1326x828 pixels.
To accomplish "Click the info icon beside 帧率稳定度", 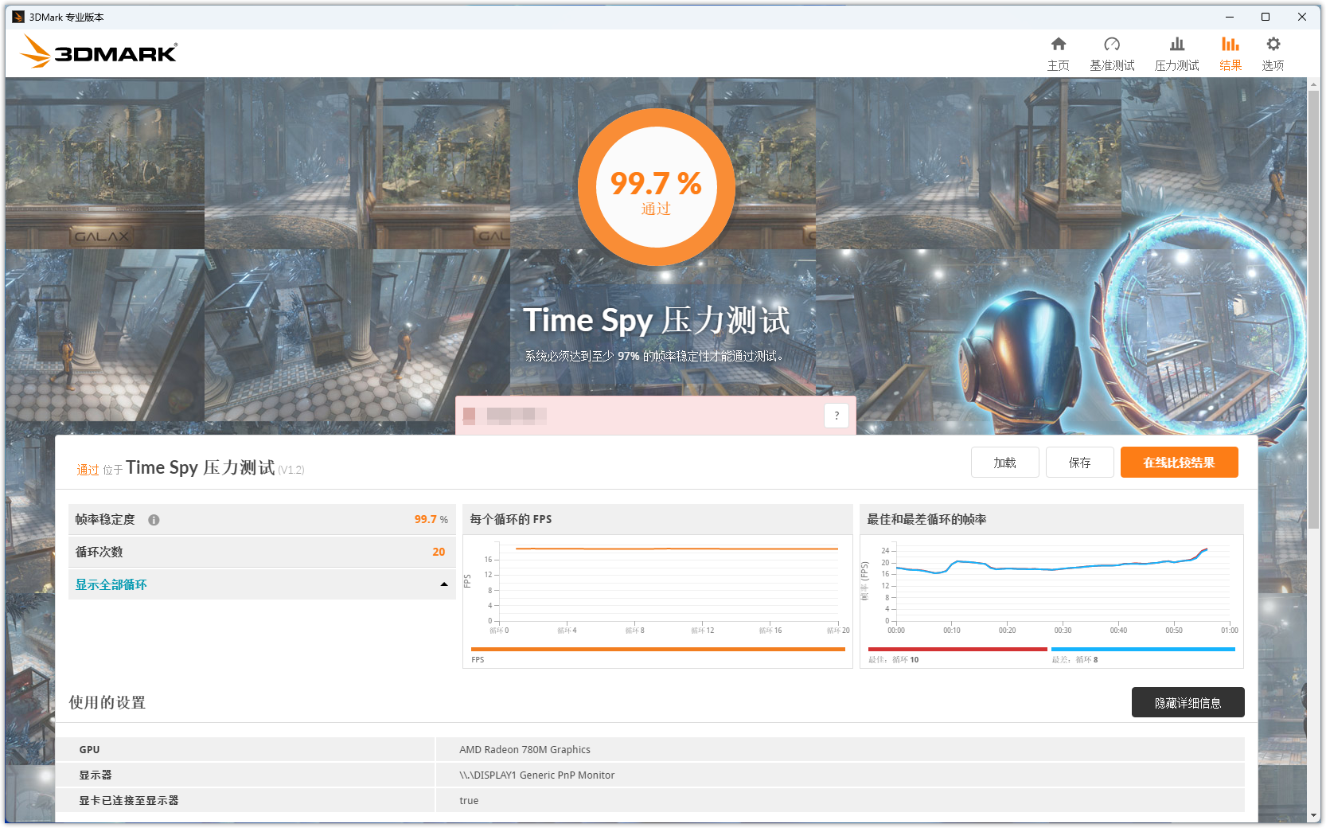I will [154, 520].
